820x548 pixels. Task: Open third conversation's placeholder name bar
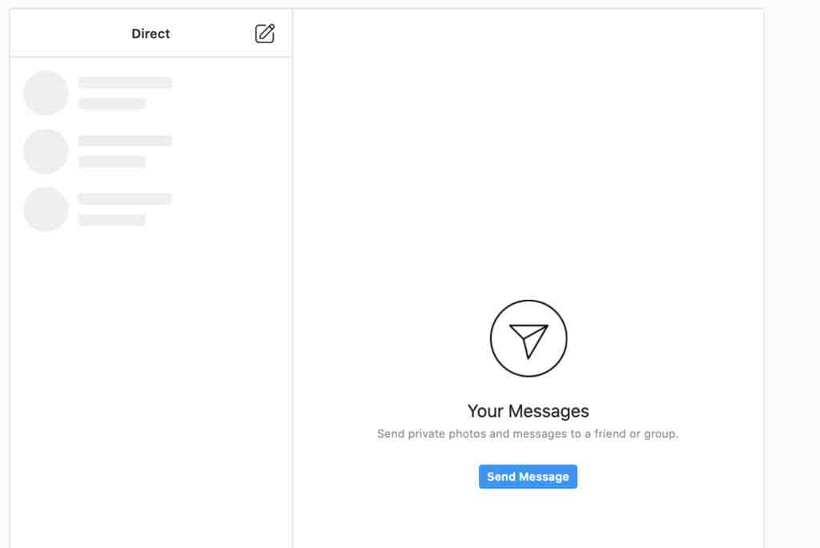tap(125, 198)
